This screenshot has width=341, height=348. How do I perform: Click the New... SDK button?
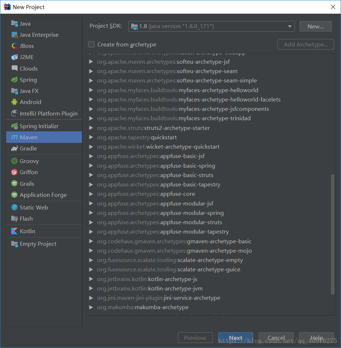click(315, 26)
